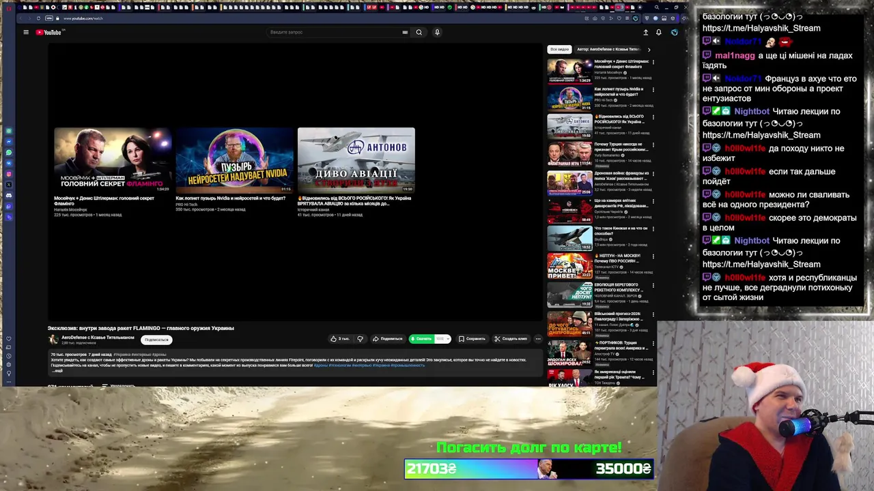874x491 pixels.
Task: Open the on-screen keyboard in search box
Action: pos(405,32)
